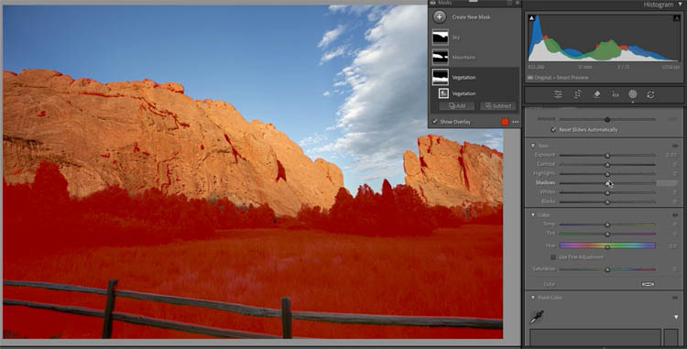Toggle the shadow clipping indicator in histogram
Image resolution: width=687 pixels, height=349 pixels.
click(531, 18)
